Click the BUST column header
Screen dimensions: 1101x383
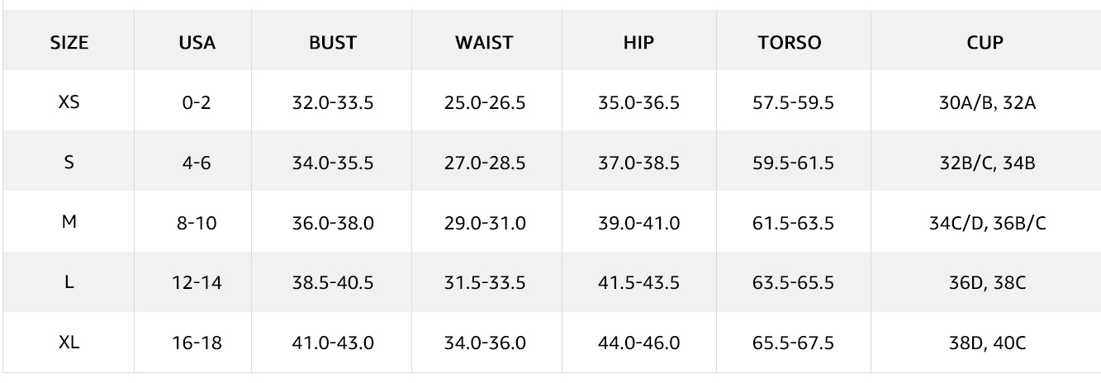click(x=333, y=43)
